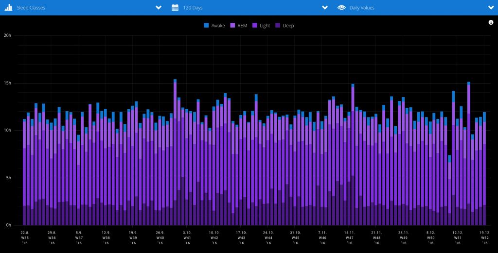This screenshot has height=253, width=498.
Task: Click the 24.10. W44 date label
Action: [x=268, y=238]
